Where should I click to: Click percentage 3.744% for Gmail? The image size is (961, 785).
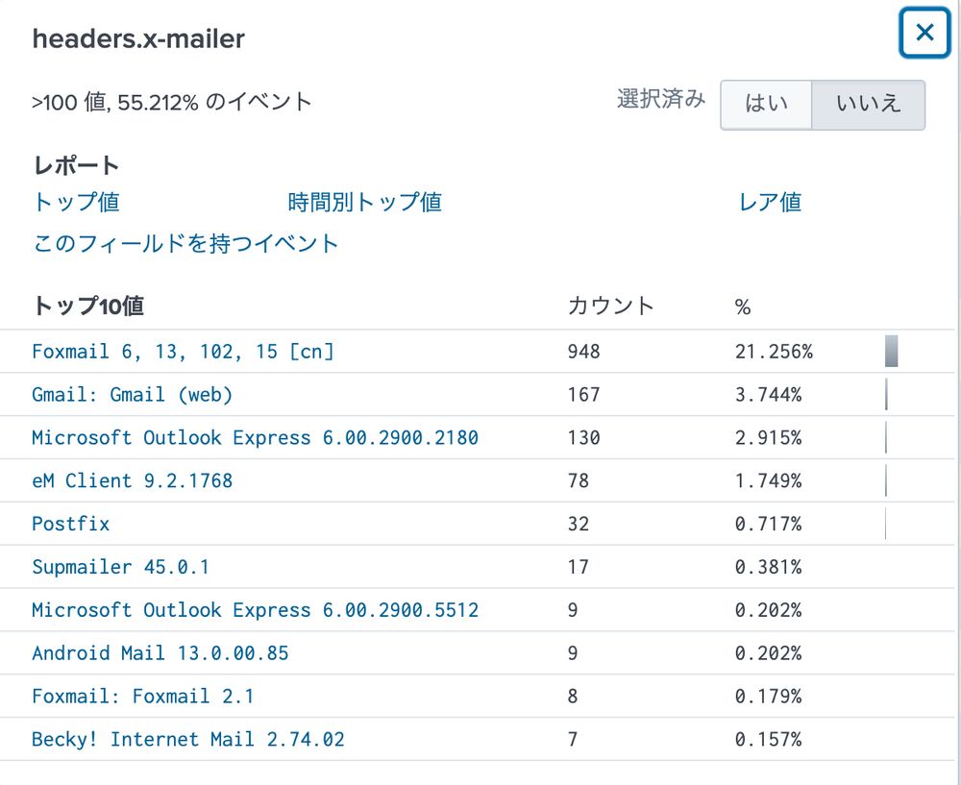pos(768,394)
